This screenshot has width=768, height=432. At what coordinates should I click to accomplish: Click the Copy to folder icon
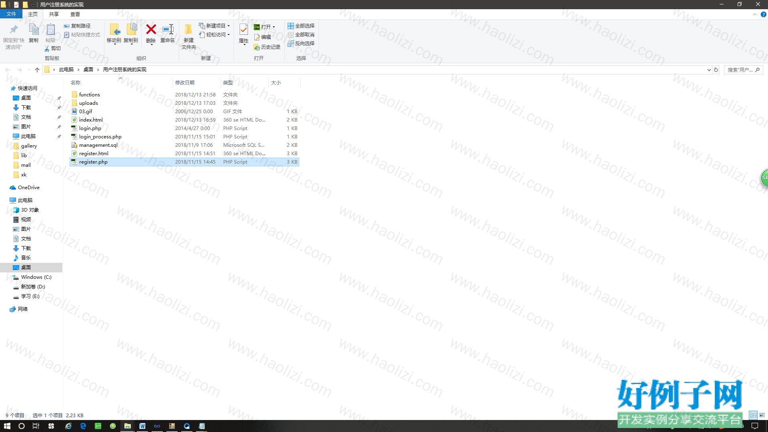click(x=131, y=29)
